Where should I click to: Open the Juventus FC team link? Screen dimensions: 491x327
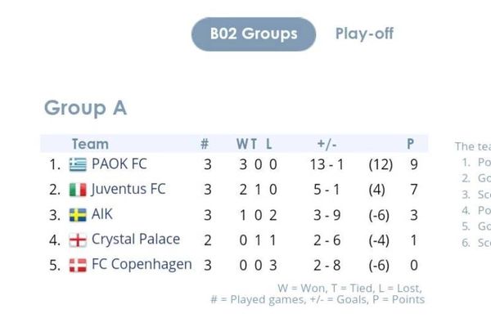[x=128, y=189]
